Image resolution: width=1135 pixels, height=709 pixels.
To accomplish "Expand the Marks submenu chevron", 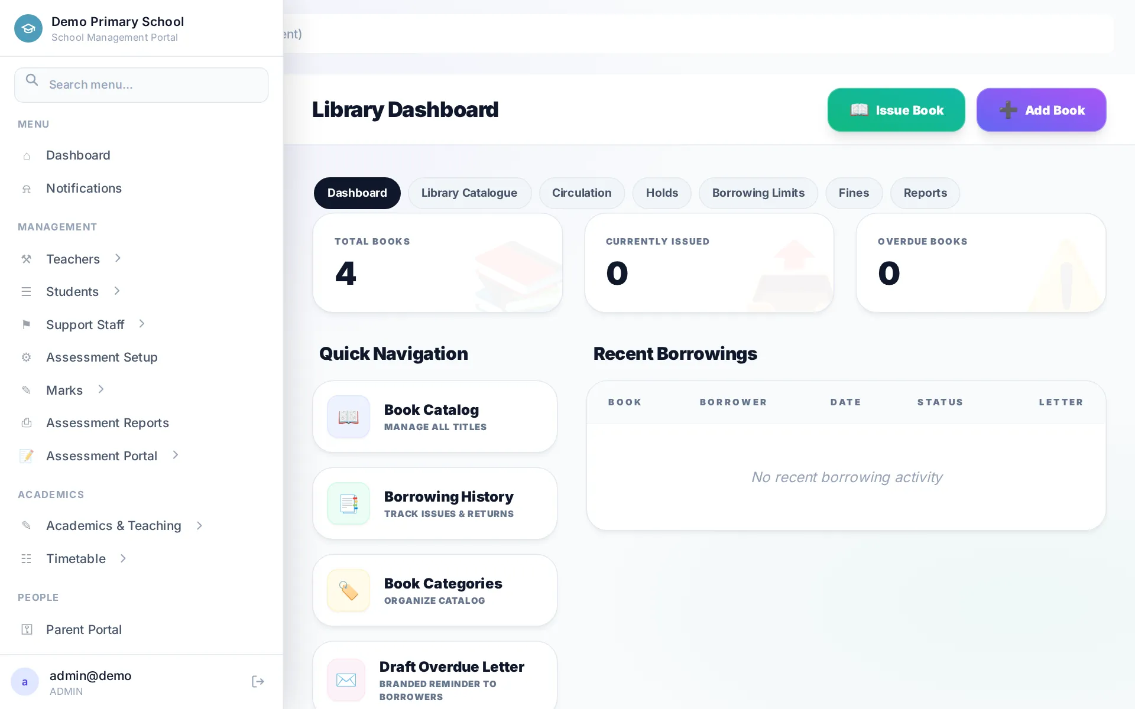I will point(101,389).
